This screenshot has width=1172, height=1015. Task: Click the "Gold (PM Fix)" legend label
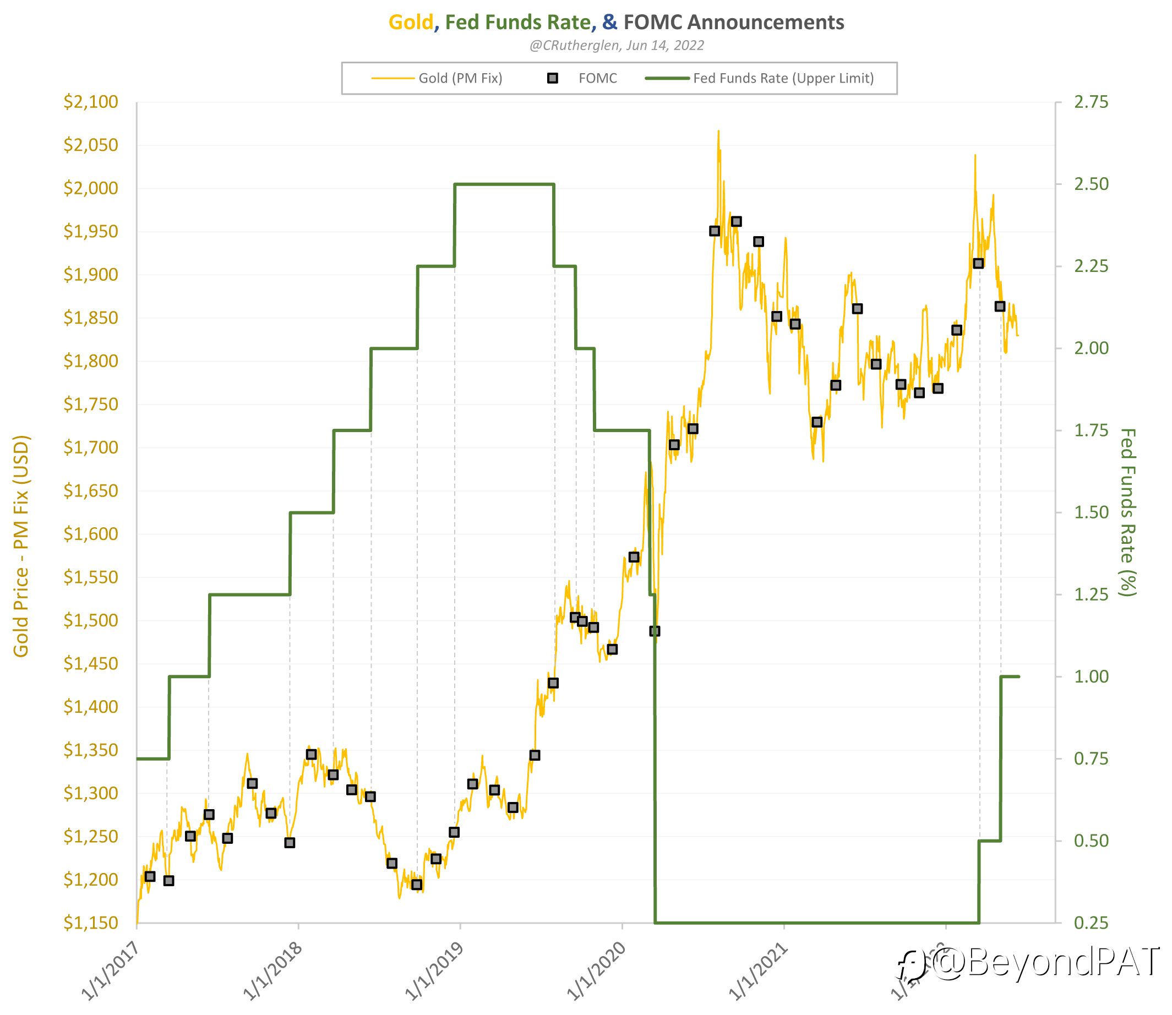click(461, 78)
